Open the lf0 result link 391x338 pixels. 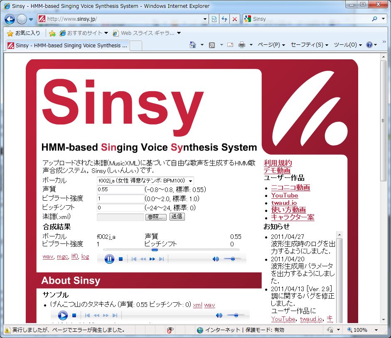point(74,256)
